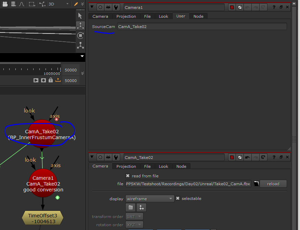Screen dimensions: 300x230
Task: Toggle the 'selectable' checkbox
Action: [178, 199]
